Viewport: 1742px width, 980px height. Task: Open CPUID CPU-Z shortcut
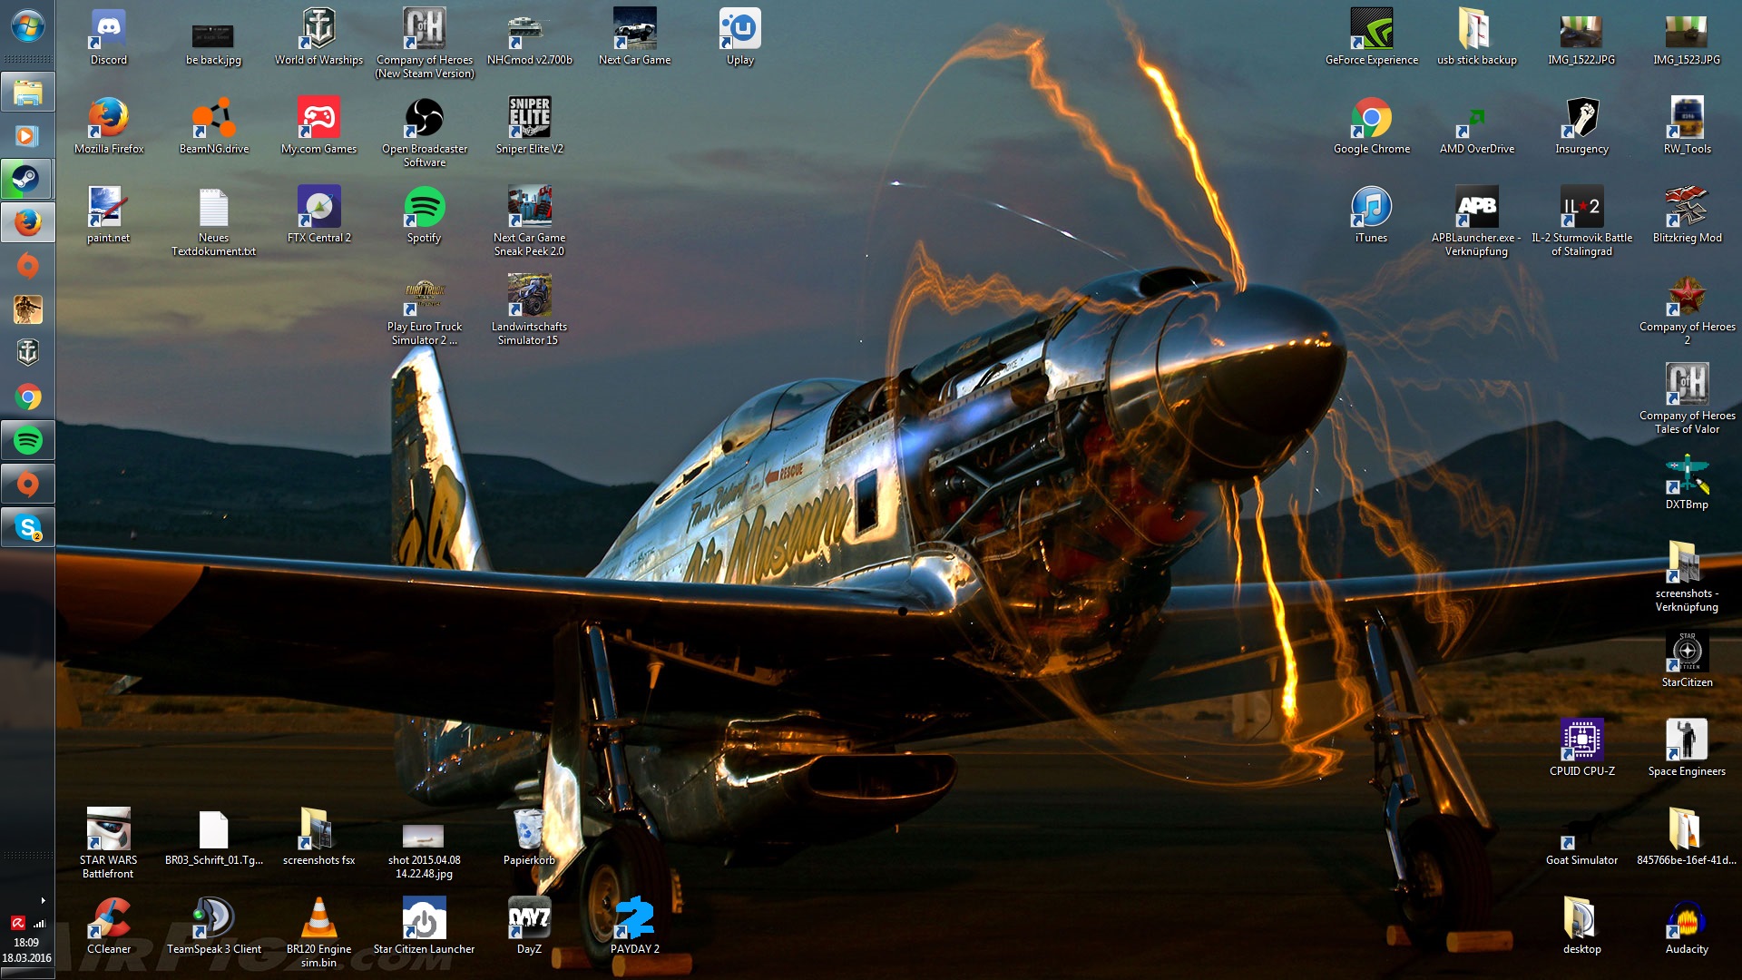coord(1581,741)
